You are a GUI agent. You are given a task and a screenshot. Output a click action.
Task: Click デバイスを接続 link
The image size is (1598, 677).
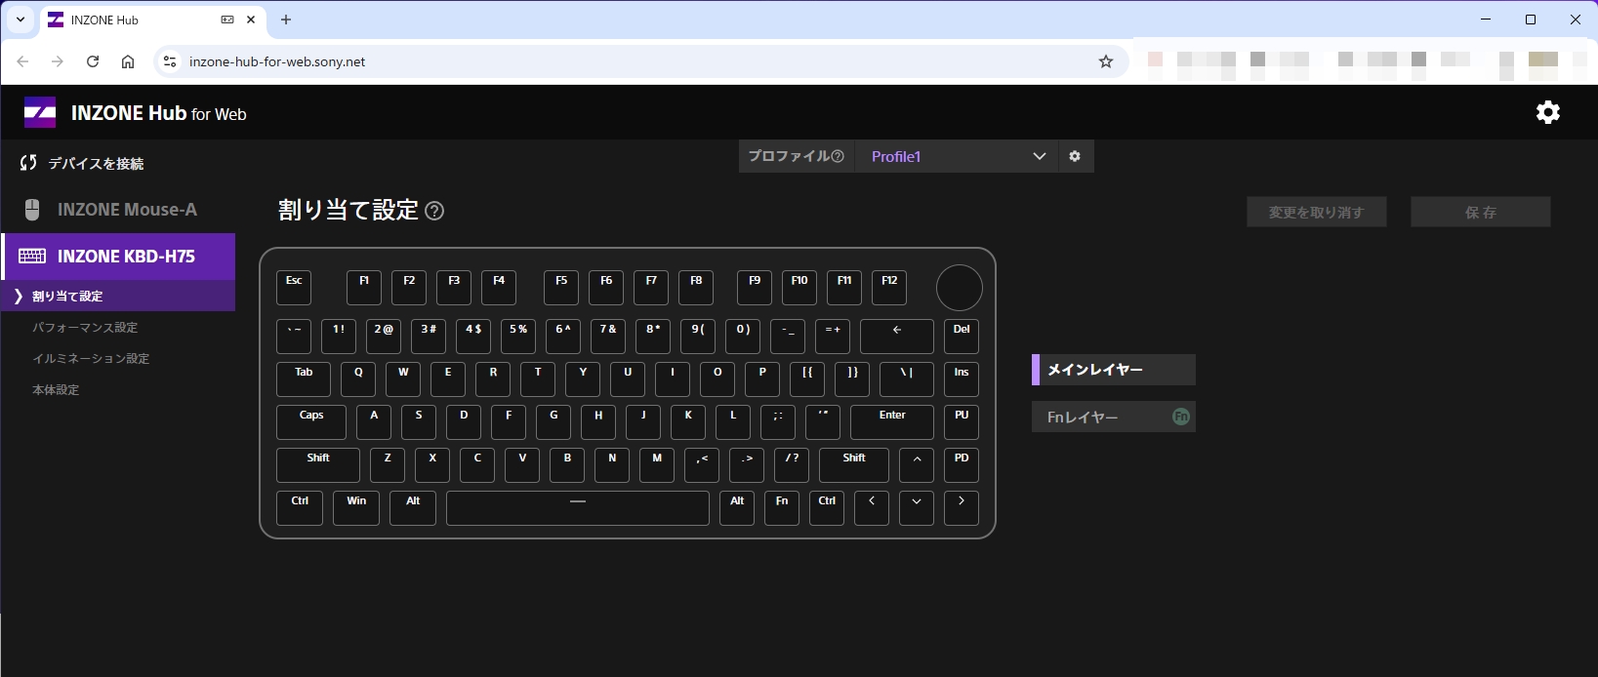[x=96, y=163]
